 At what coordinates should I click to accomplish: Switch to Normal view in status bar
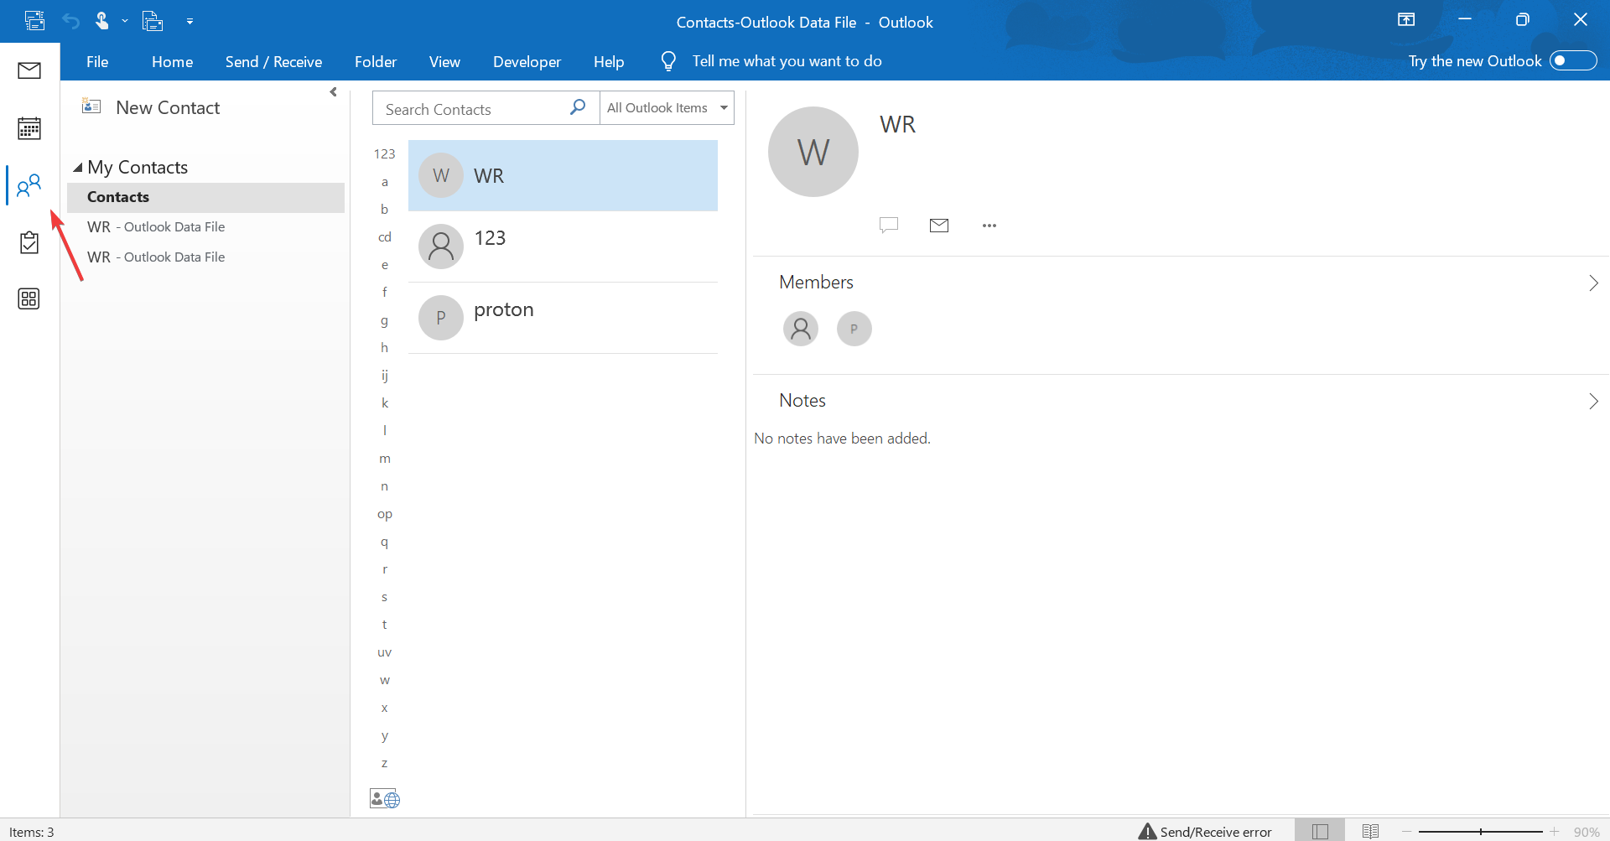[1320, 831]
